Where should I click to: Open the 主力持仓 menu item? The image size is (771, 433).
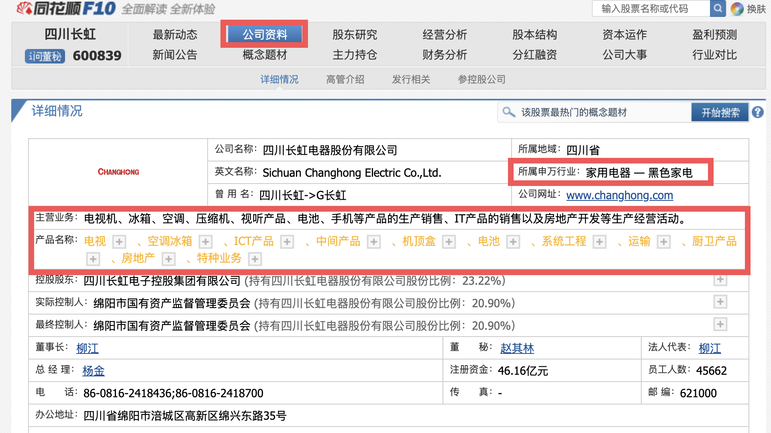click(x=355, y=55)
